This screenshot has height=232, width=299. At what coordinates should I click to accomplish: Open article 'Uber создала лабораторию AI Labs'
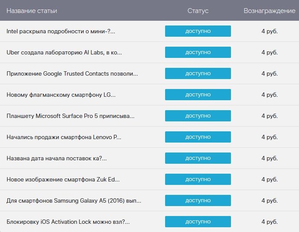(x=64, y=52)
